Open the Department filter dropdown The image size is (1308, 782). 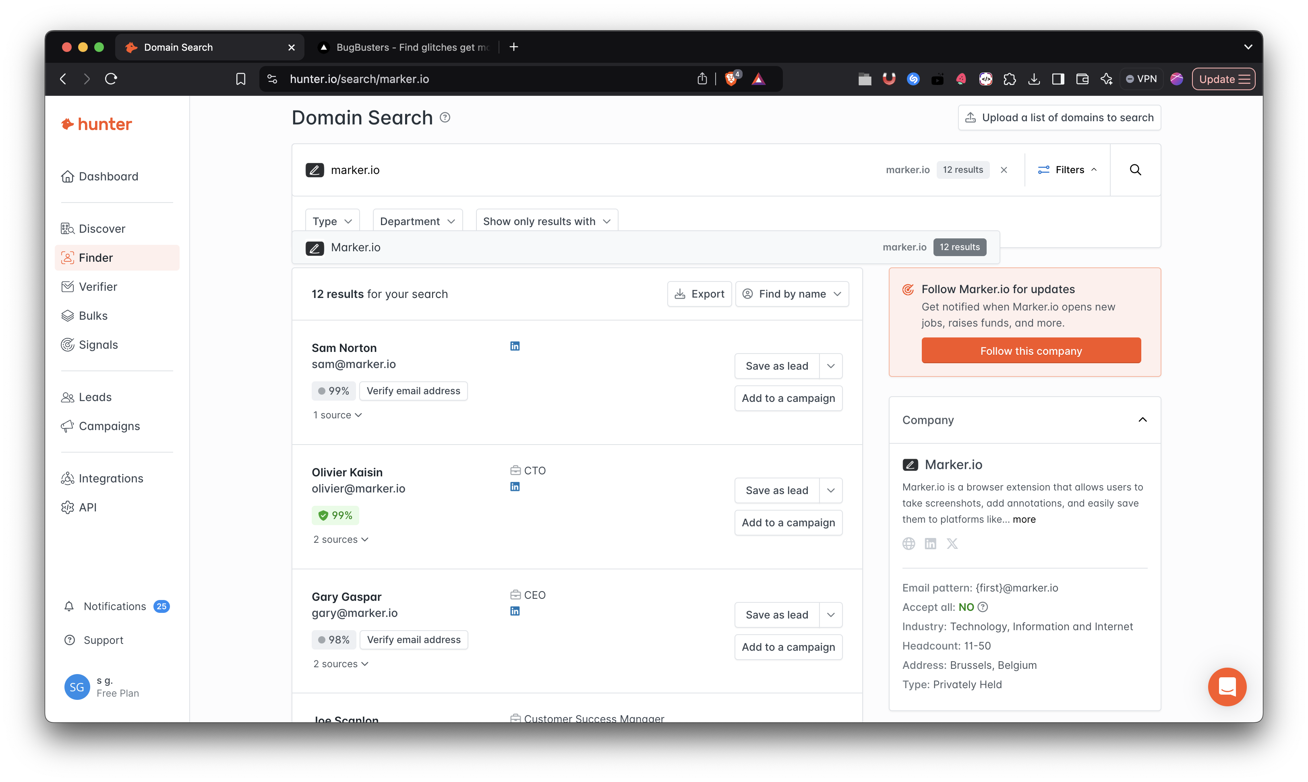tap(417, 221)
